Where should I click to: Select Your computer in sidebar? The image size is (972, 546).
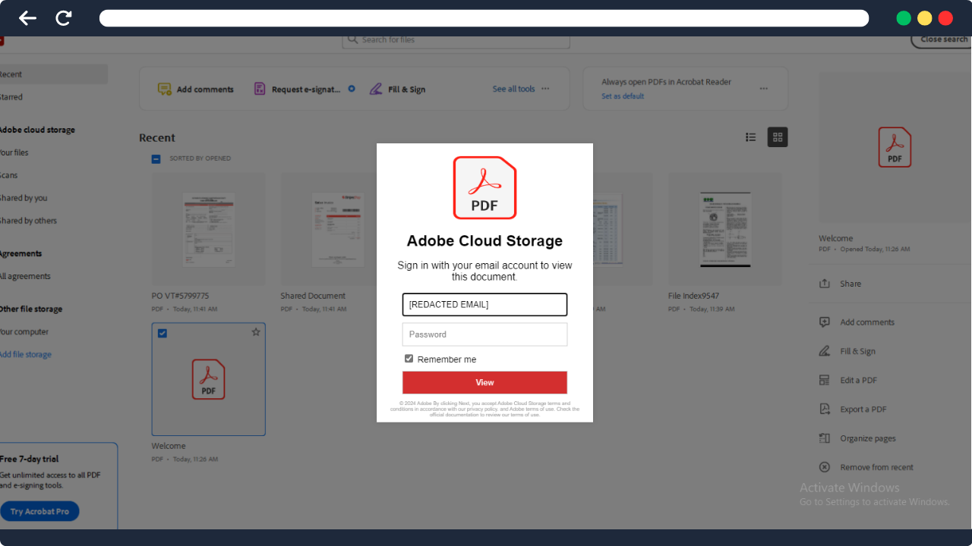pos(24,331)
